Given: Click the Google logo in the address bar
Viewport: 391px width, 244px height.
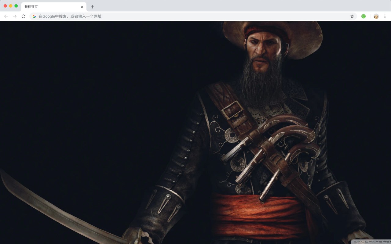Looking at the screenshot, I should [34, 16].
